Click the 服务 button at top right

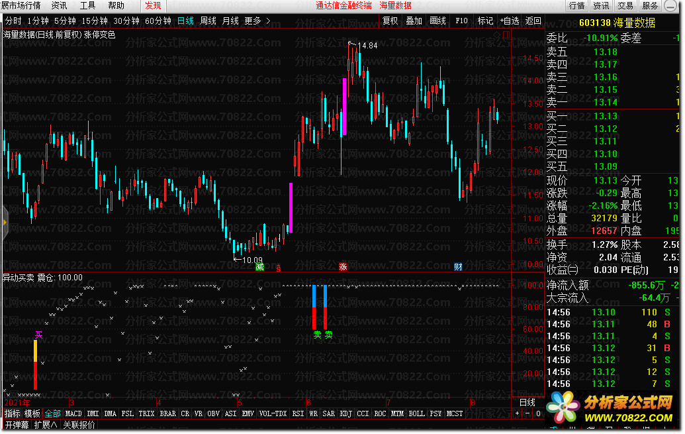tap(650, 6)
